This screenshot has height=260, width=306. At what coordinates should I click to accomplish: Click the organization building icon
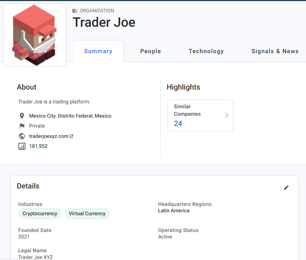coord(74,11)
